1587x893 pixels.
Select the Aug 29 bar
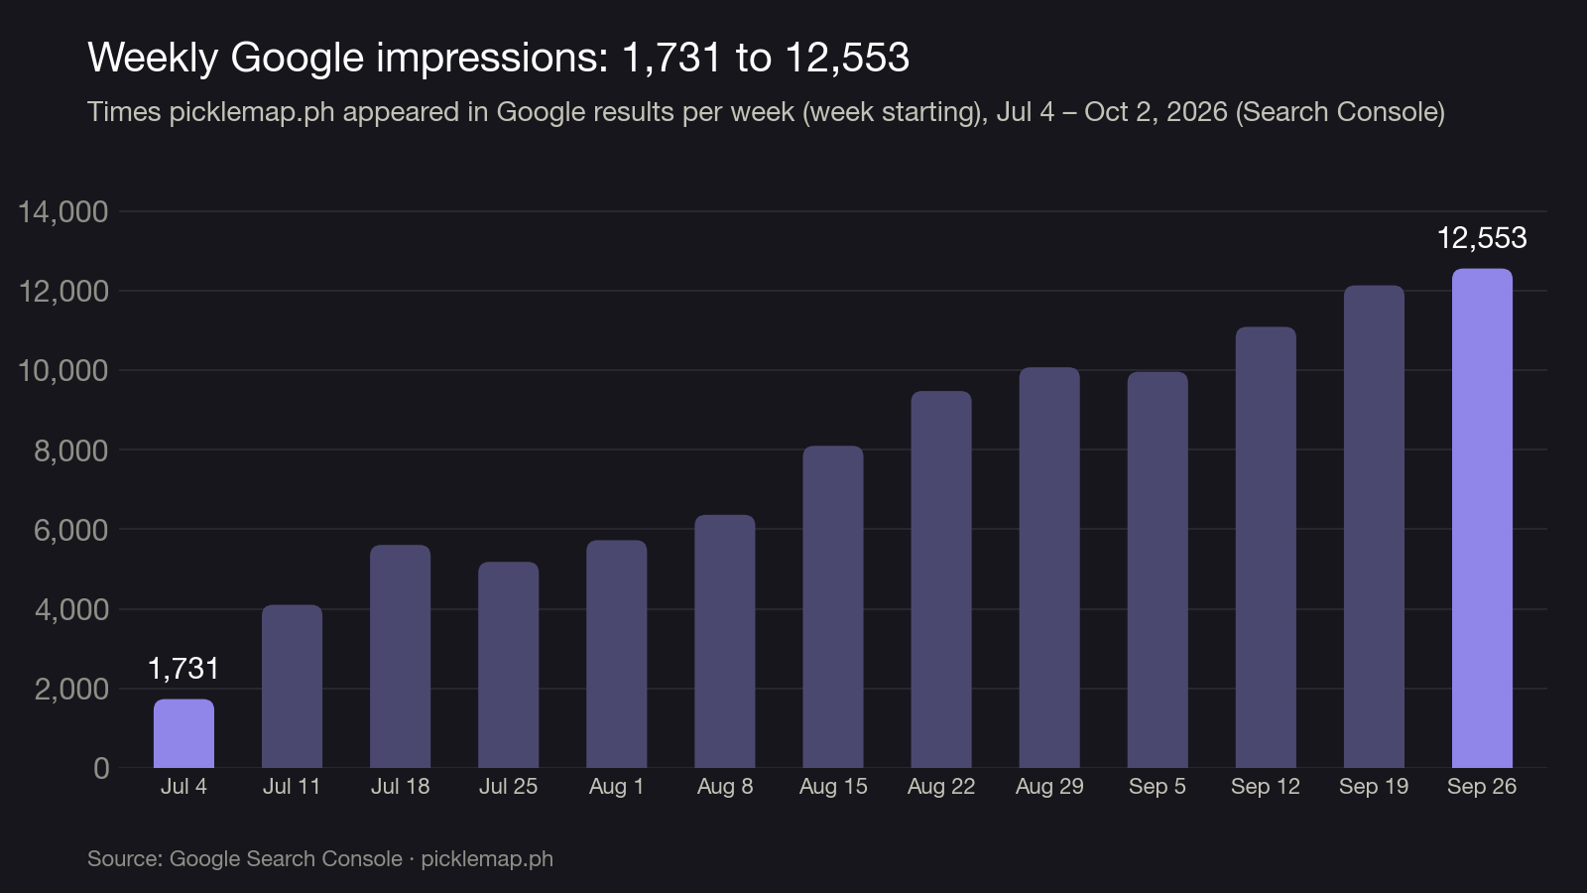[x=1049, y=568]
